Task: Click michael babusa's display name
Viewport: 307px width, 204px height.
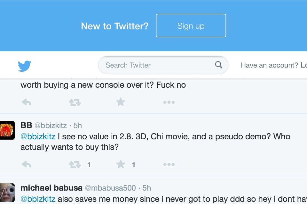Action: click(51, 188)
